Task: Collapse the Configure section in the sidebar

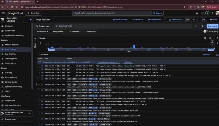Action: [29, 96]
